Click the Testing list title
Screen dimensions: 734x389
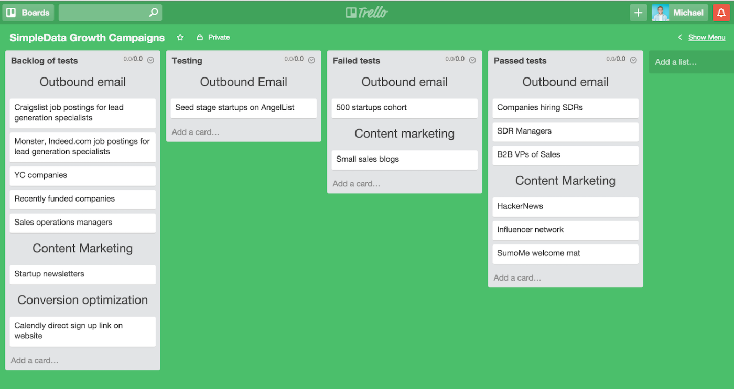click(187, 61)
